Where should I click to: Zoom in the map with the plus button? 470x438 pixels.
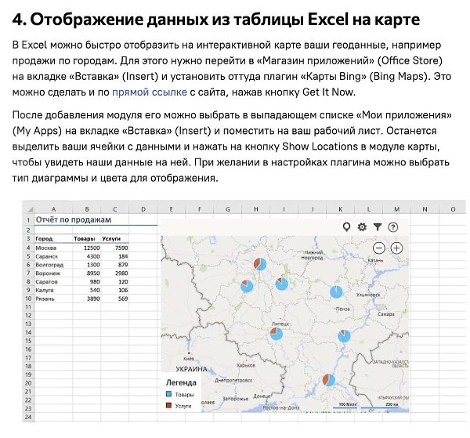pos(397,248)
